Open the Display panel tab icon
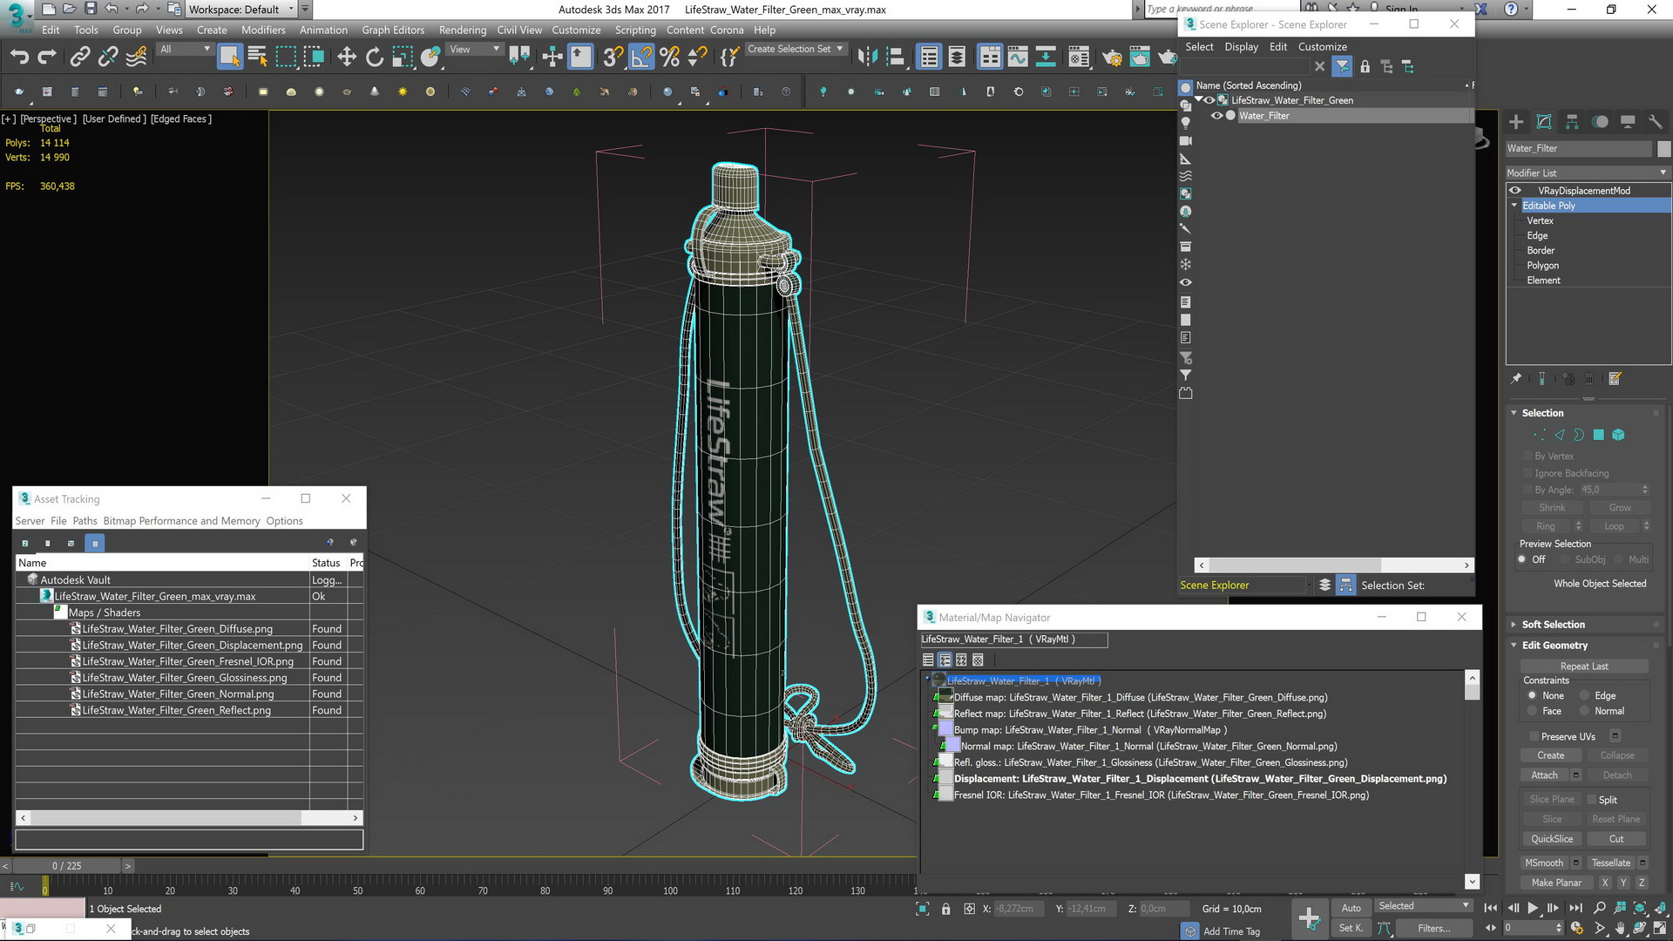Screen dimensions: 1673x941 [x=1628, y=122]
